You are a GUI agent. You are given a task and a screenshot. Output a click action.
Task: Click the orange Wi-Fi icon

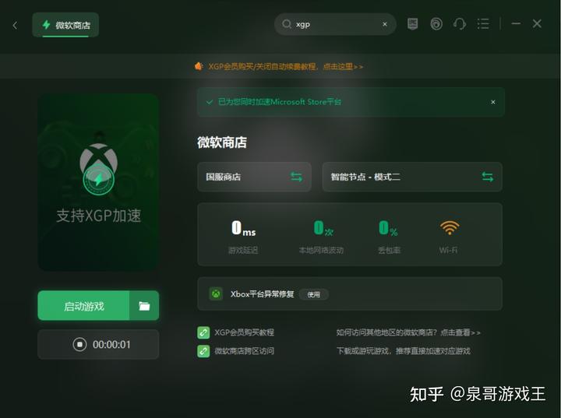coord(450,228)
